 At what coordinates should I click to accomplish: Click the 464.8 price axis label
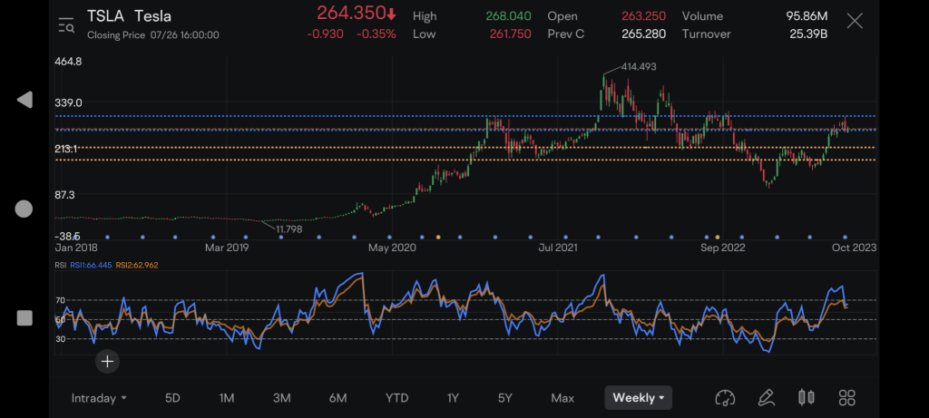(68, 62)
